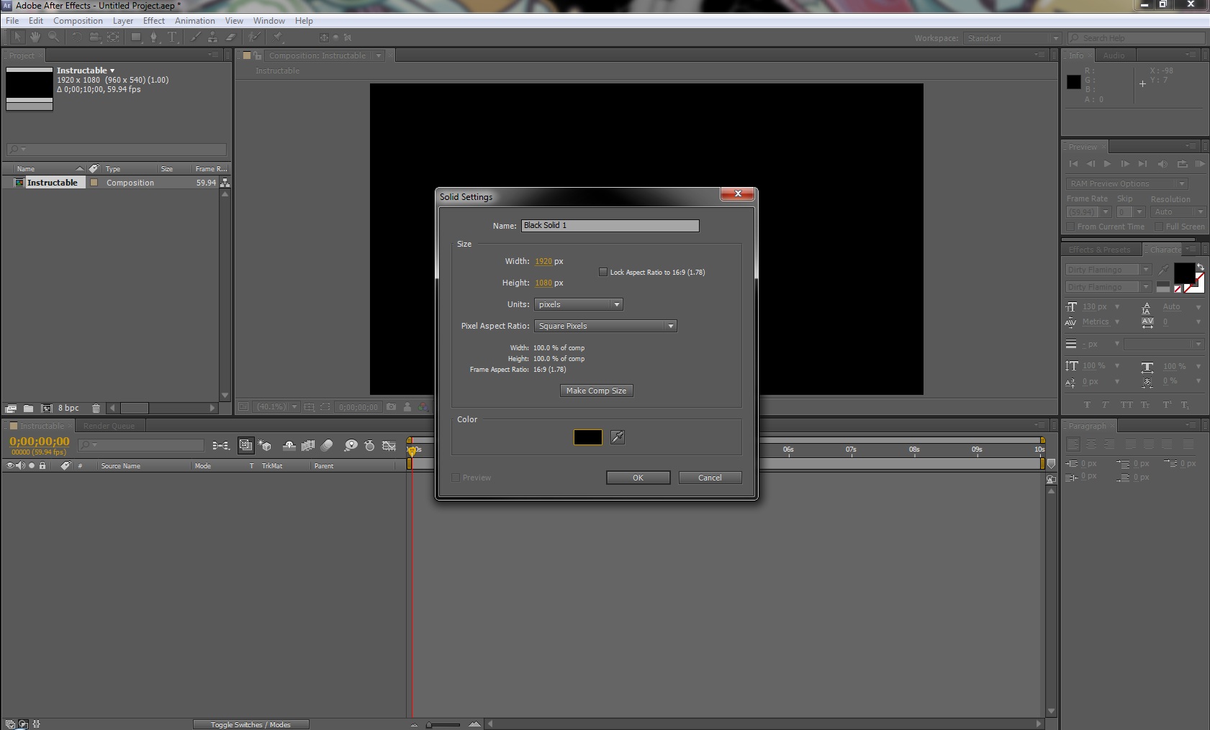Click Toggle Switches / Modes button
The image size is (1210, 730).
click(x=250, y=724)
